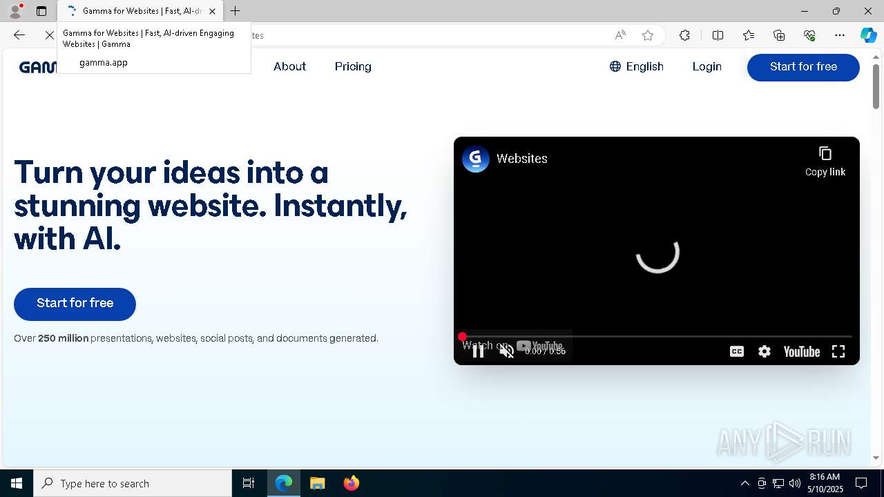Image resolution: width=884 pixels, height=497 pixels.
Task: Stop loading the page
Action: 49,35
